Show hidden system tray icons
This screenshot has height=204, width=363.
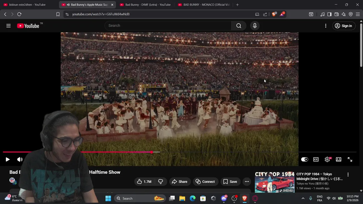pos(303,198)
